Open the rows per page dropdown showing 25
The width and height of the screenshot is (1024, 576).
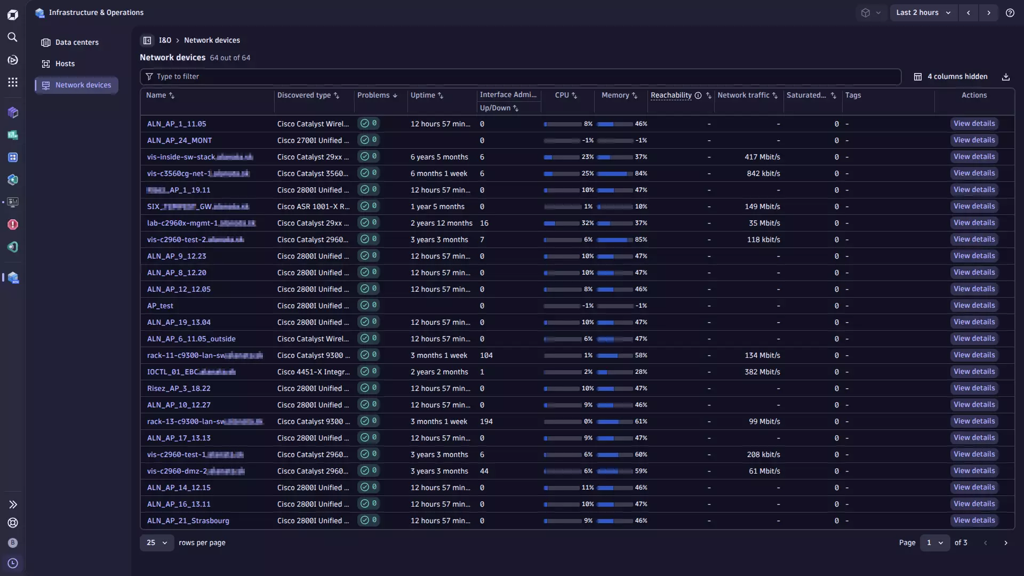(x=156, y=542)
